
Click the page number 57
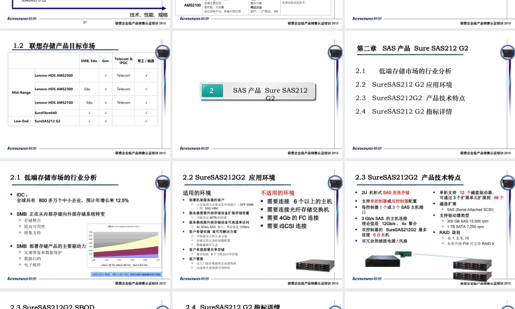coord(85,23)
